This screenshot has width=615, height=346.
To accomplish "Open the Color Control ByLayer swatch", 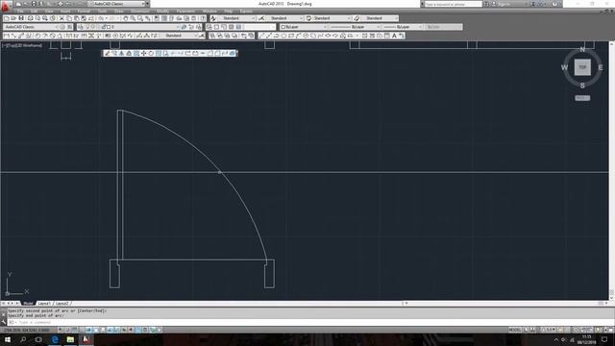I will [x=304, y=27].
